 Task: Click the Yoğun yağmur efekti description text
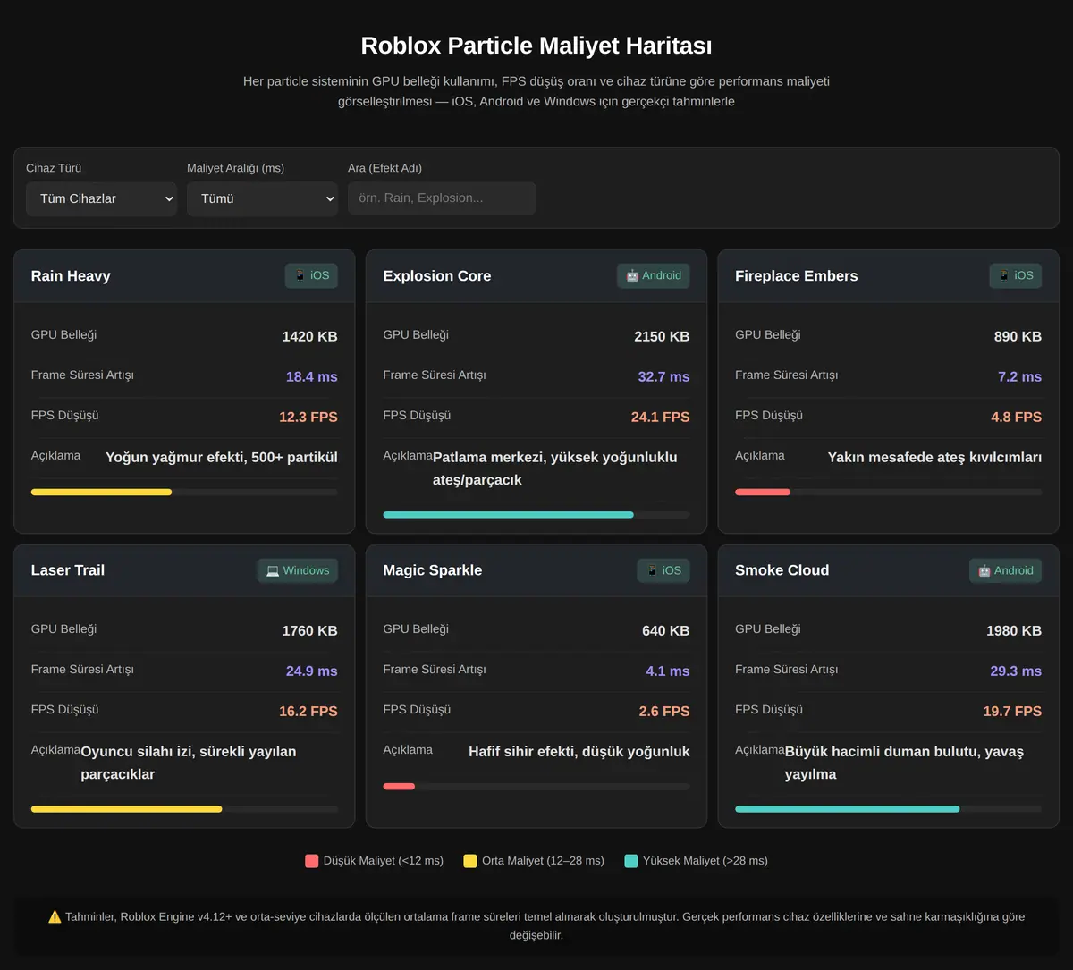[222, 457]
